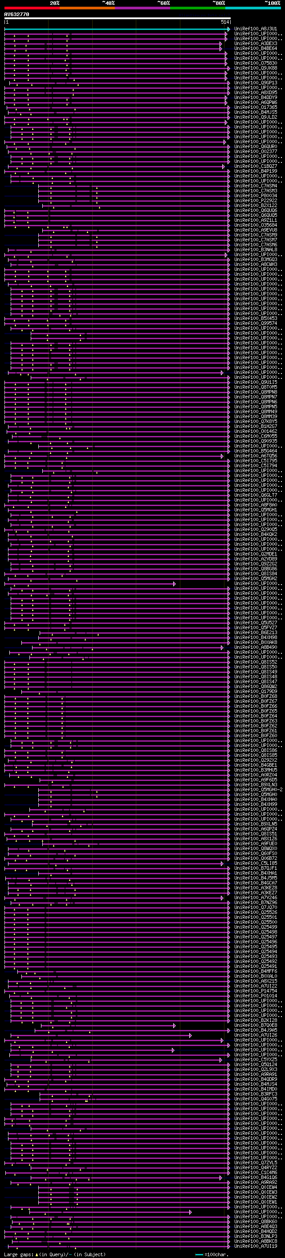285x1258 pixels.
Task: Click the green ~80% identity legend bar
Action: point(198,8)
